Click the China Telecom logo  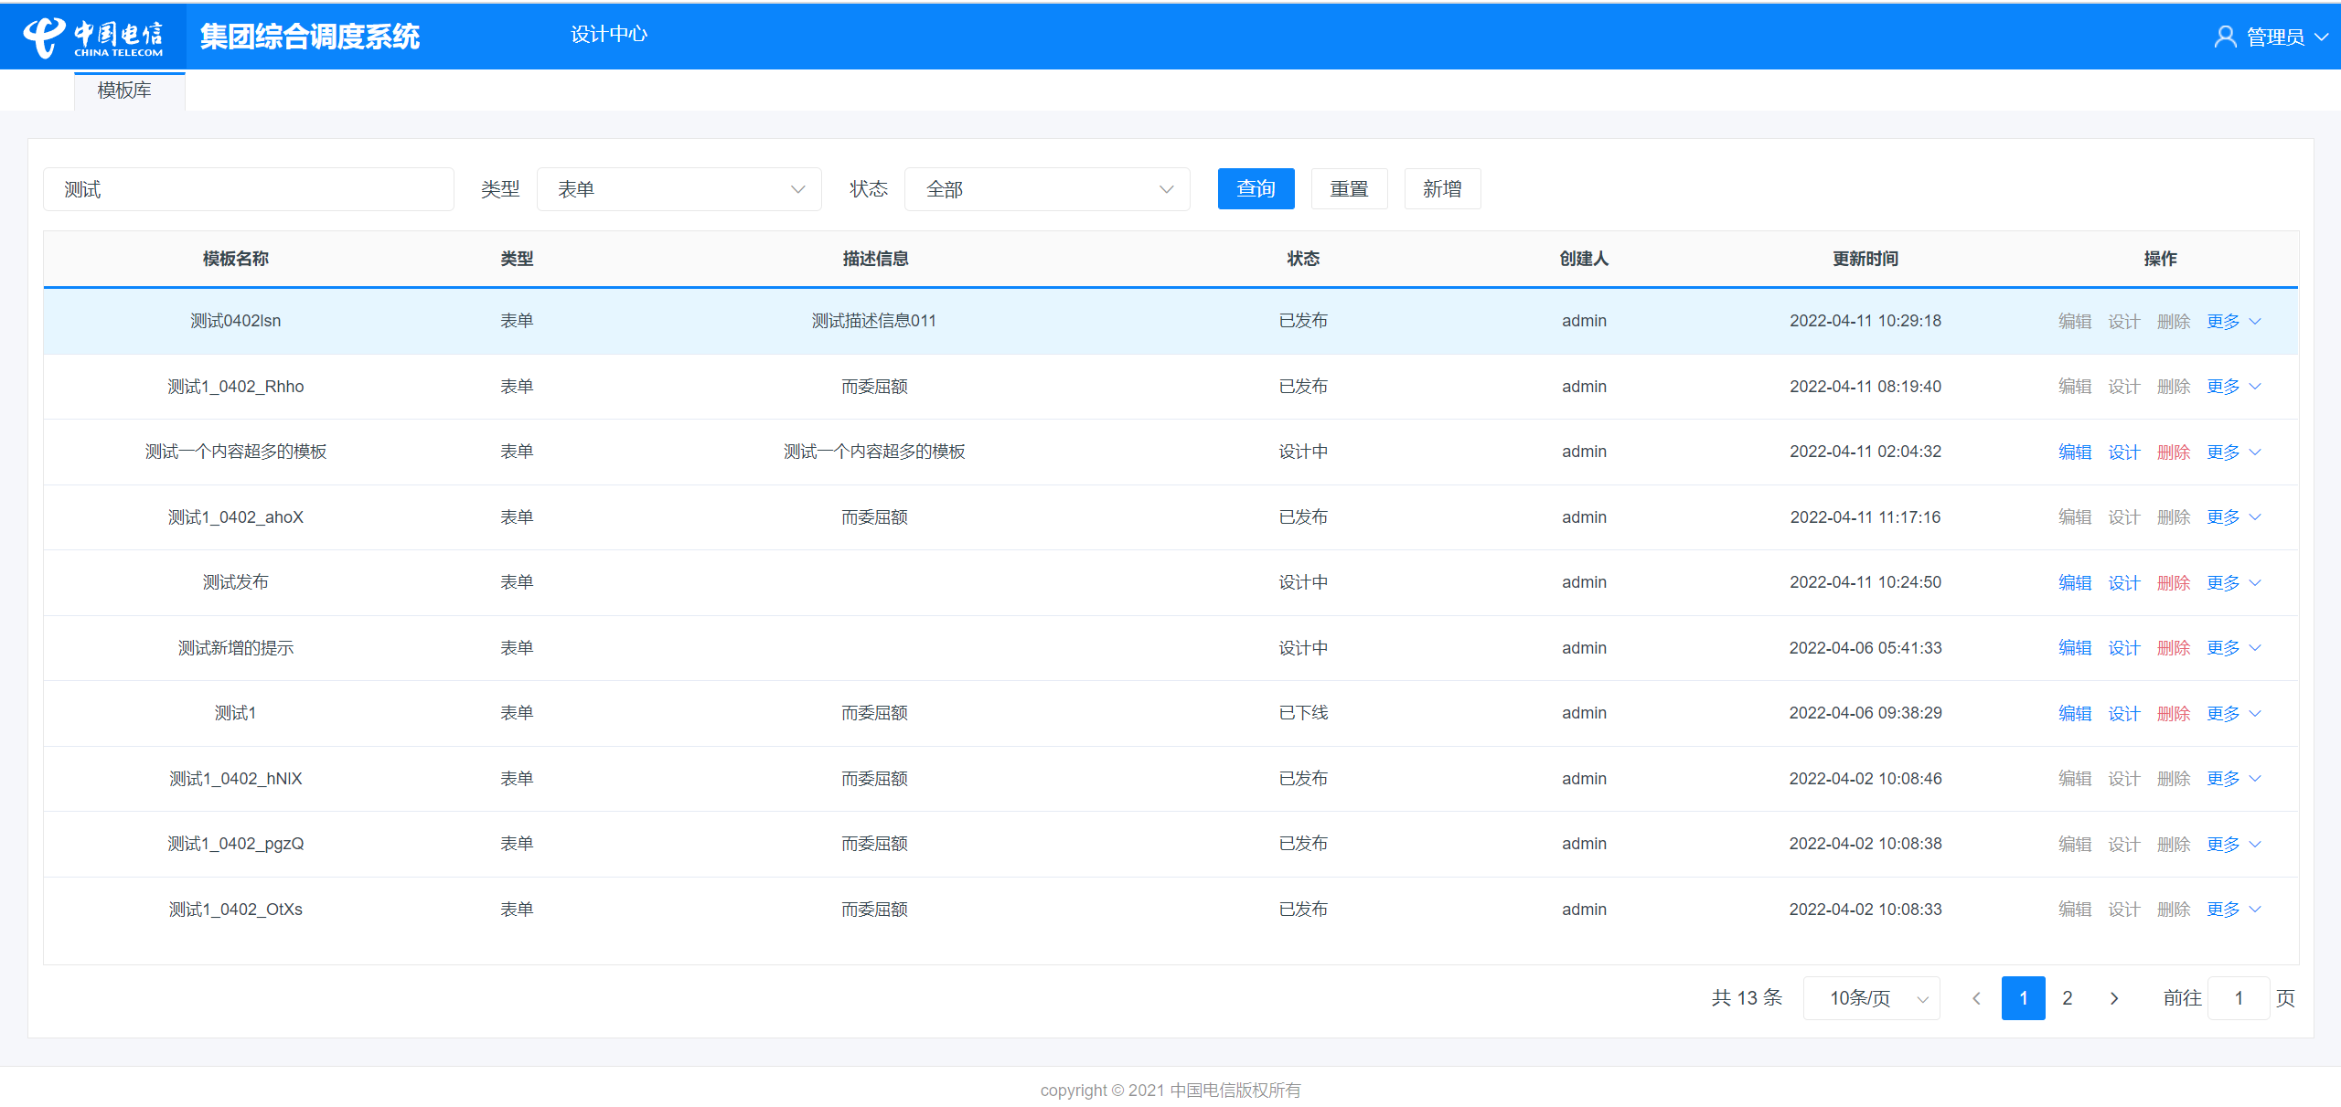[x=93, y=37]
